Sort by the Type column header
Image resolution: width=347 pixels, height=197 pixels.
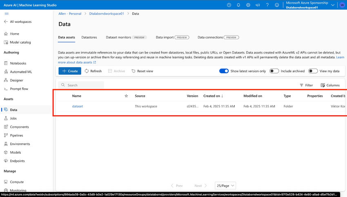tap(287, 96)
